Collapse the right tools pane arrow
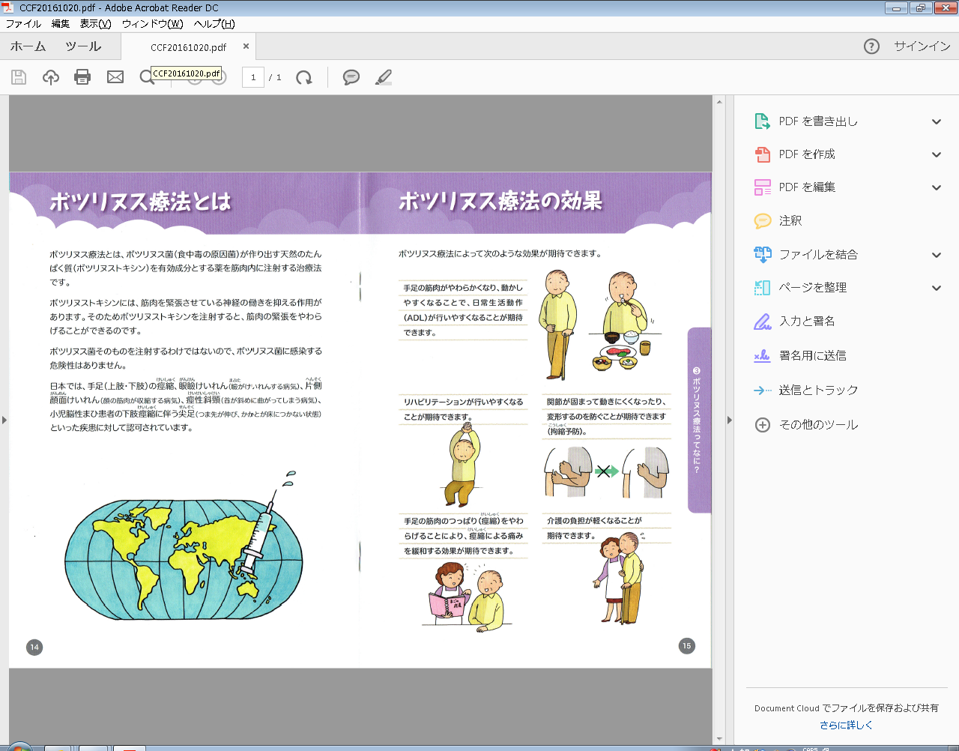 click(x=730, y=420)
